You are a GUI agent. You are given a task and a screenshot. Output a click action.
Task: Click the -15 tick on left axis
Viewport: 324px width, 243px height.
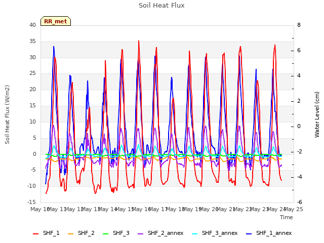tap(31, 202)
